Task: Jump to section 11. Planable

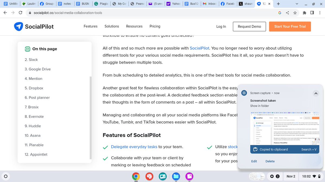Action: (x=34, y=145)
